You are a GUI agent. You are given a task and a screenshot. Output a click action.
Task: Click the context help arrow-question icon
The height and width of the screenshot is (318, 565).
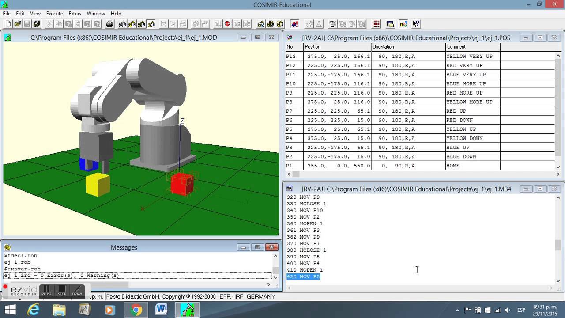pos(416,24)
